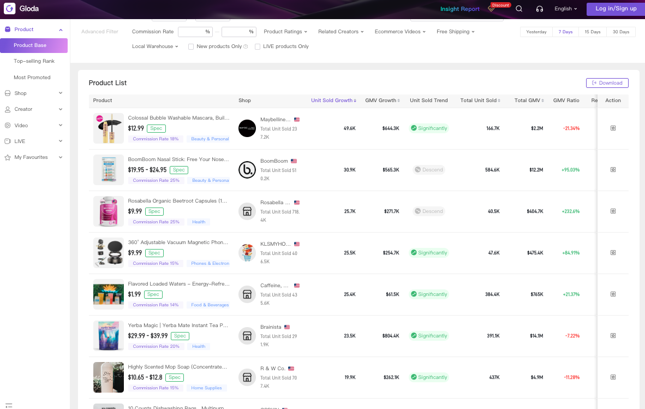Open BoomBoom shop logo
The width and height of the screenshot is (645, 409).
coord(247,170)
